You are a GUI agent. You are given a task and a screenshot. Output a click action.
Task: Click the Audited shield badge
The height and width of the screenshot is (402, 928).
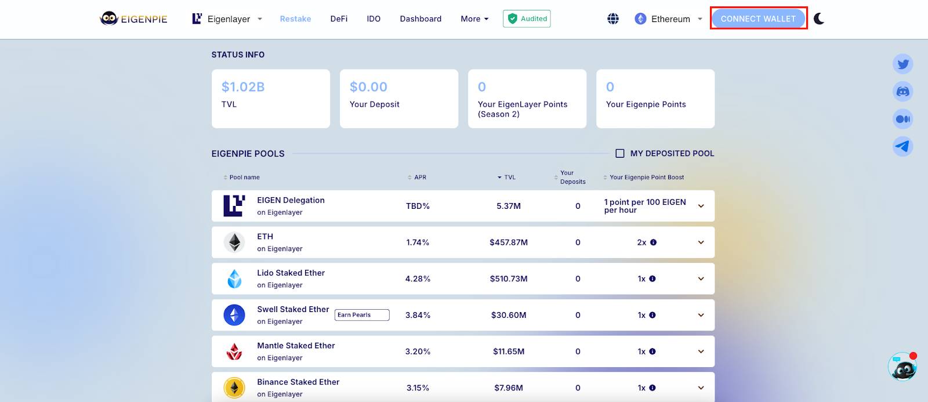click(527, 19)
